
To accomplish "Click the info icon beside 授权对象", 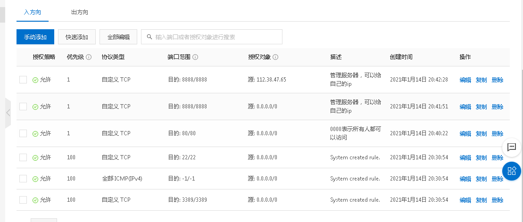I will coord(275,57).
